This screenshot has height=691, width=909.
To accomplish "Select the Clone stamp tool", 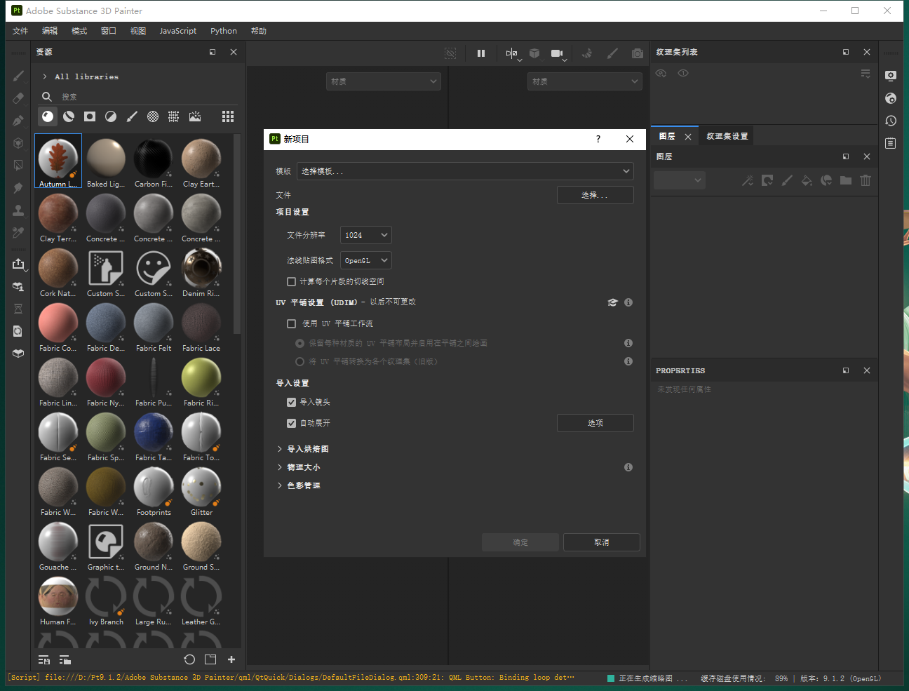I will tap(18, 210).
